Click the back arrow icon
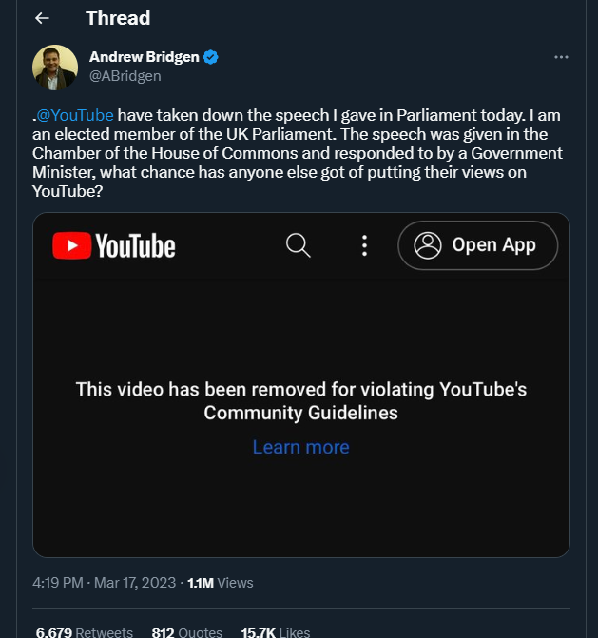The width and height of the screenshot is (598, 638). [x=42, y=18]
